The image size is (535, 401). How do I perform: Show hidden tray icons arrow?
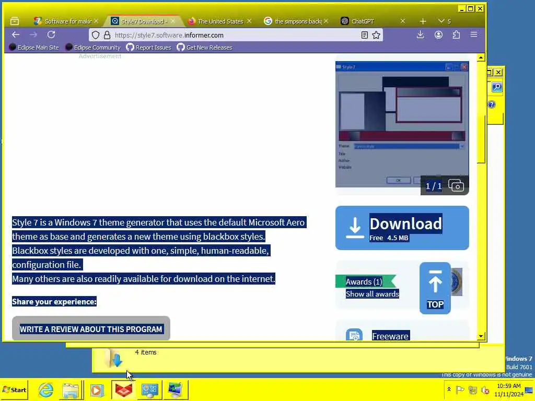coord(449,390)
